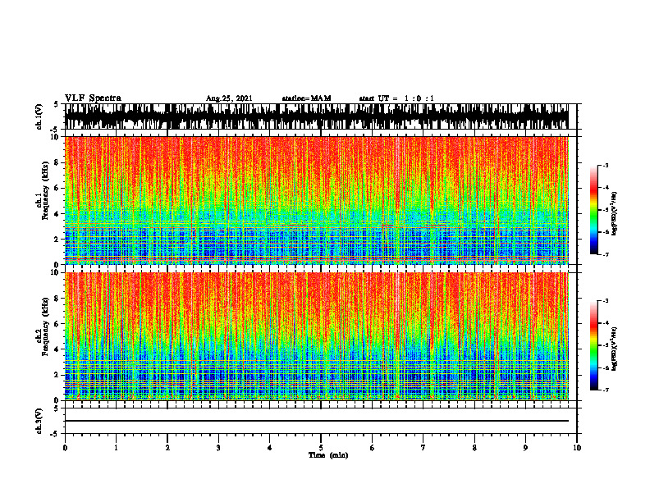Image resolution: width=650 pixels, height=502 pixels.
Task: Click the "9" tick on time axis
Action: click(x=525, y=448)
